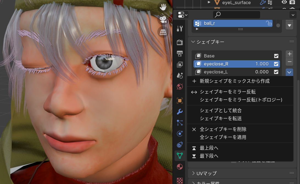Screen dimensions: 300x184
Task: Open Scene properties tab
Action: coord(180,76)
